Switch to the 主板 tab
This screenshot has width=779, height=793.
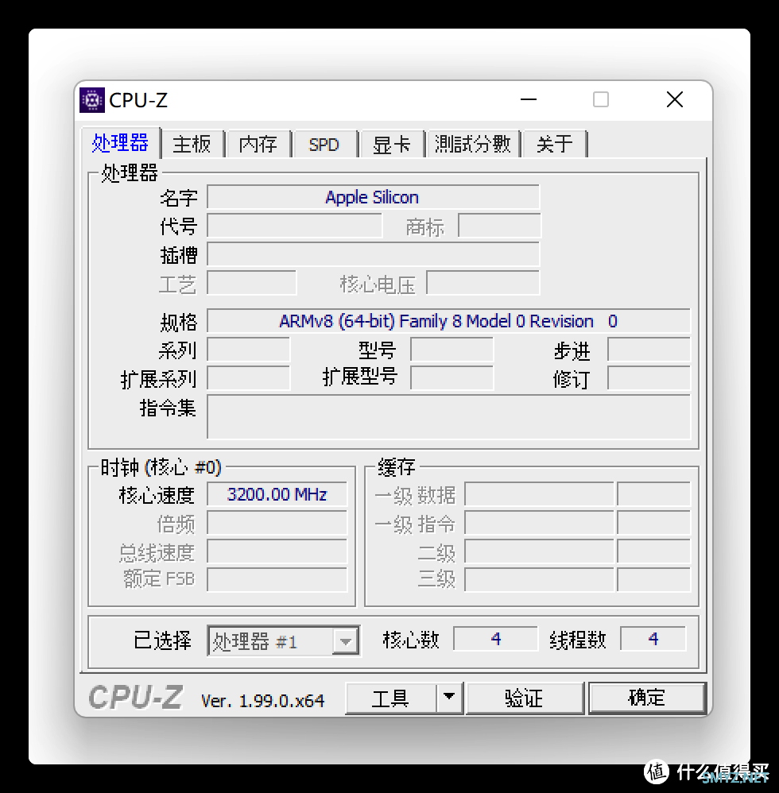click(192, 144)
